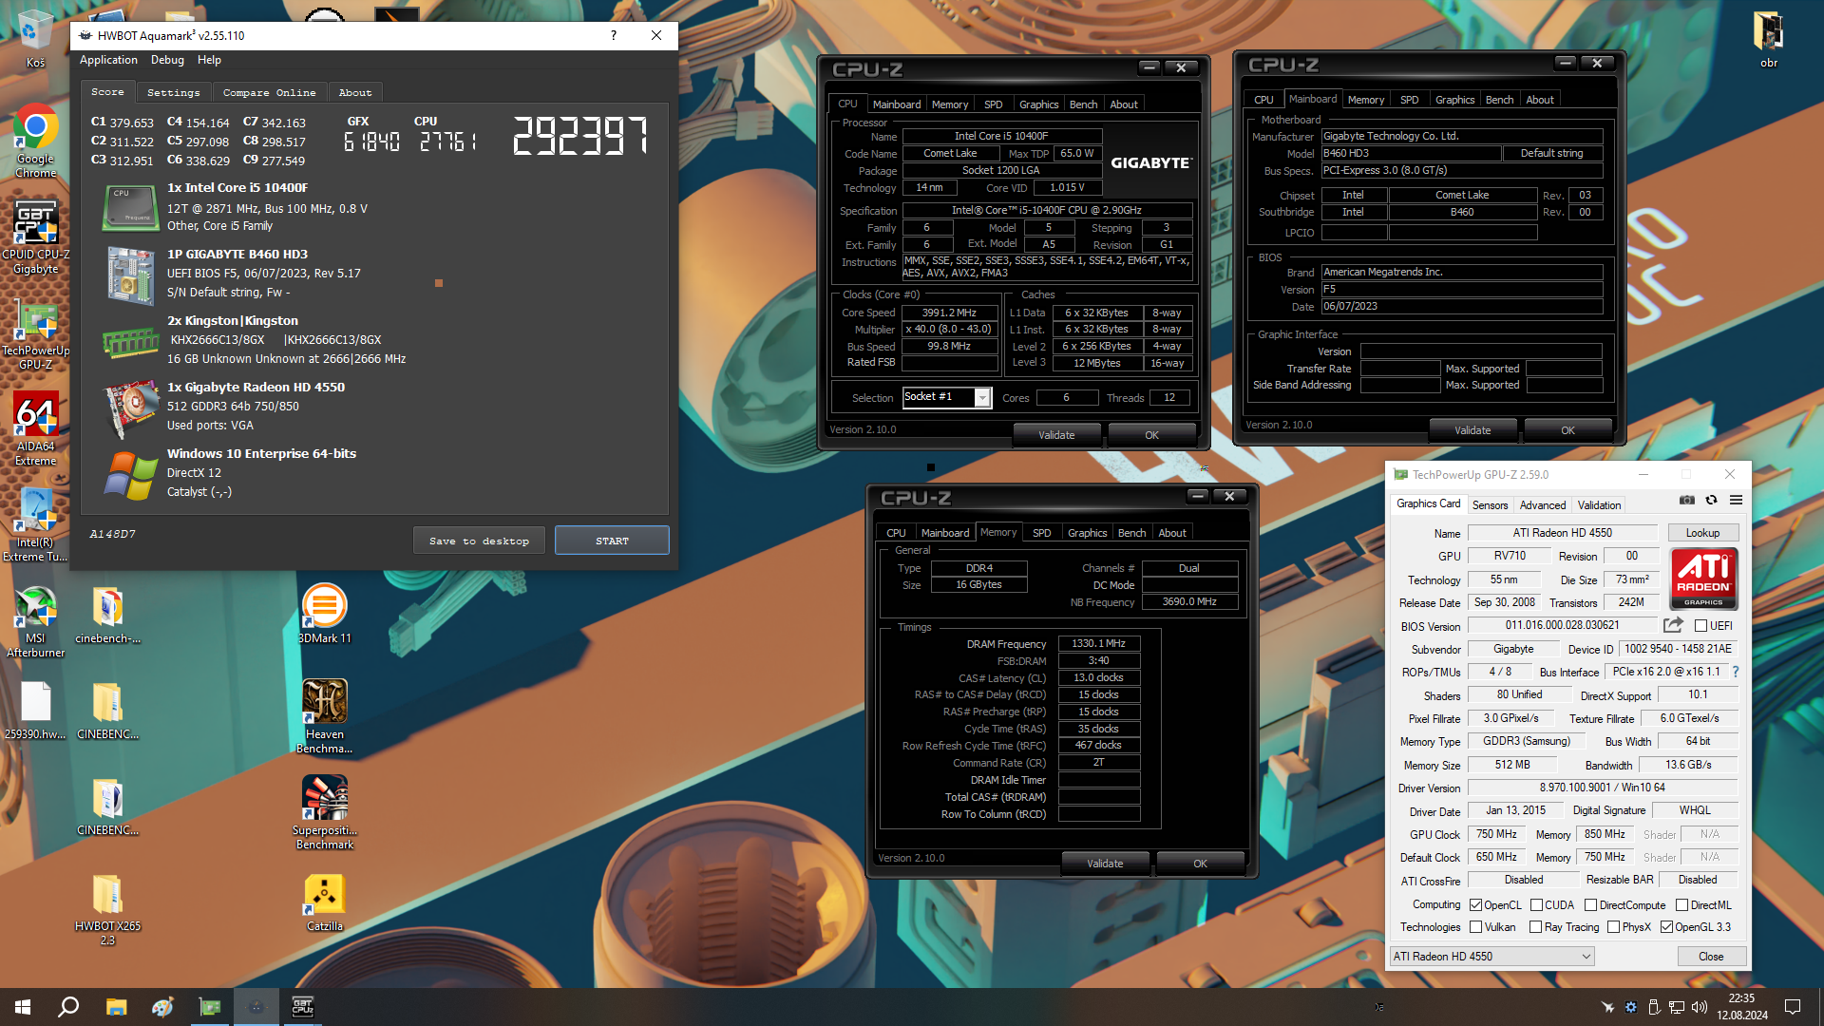Click the CPU-Z taskbar icon
The width and height of the screenshot is (1824, 1026).
pos(302,1007)
